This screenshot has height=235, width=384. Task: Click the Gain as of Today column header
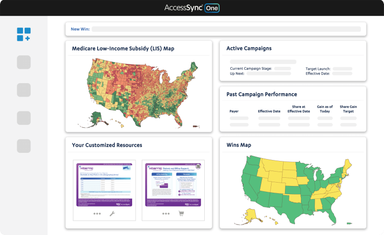tap(325, 109)
